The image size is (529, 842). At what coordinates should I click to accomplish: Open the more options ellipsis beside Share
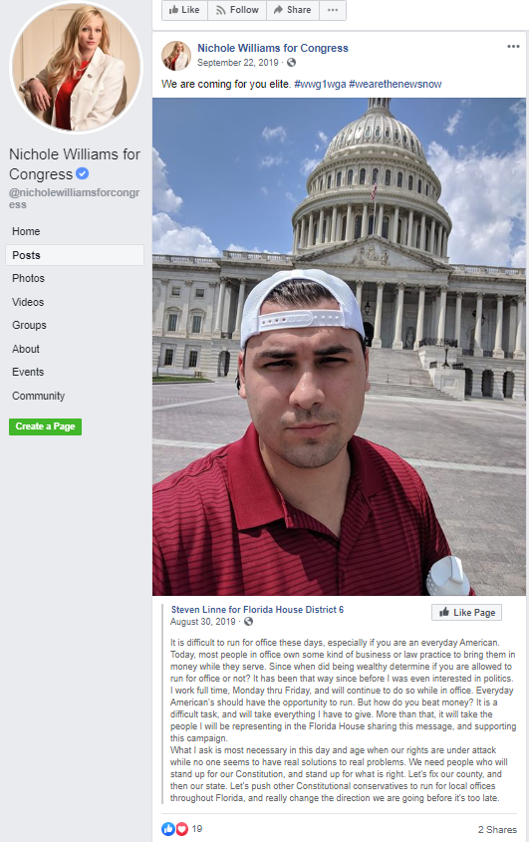333,10
